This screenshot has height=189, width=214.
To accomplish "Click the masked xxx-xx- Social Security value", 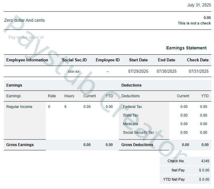I will click(x=74, y=71).
